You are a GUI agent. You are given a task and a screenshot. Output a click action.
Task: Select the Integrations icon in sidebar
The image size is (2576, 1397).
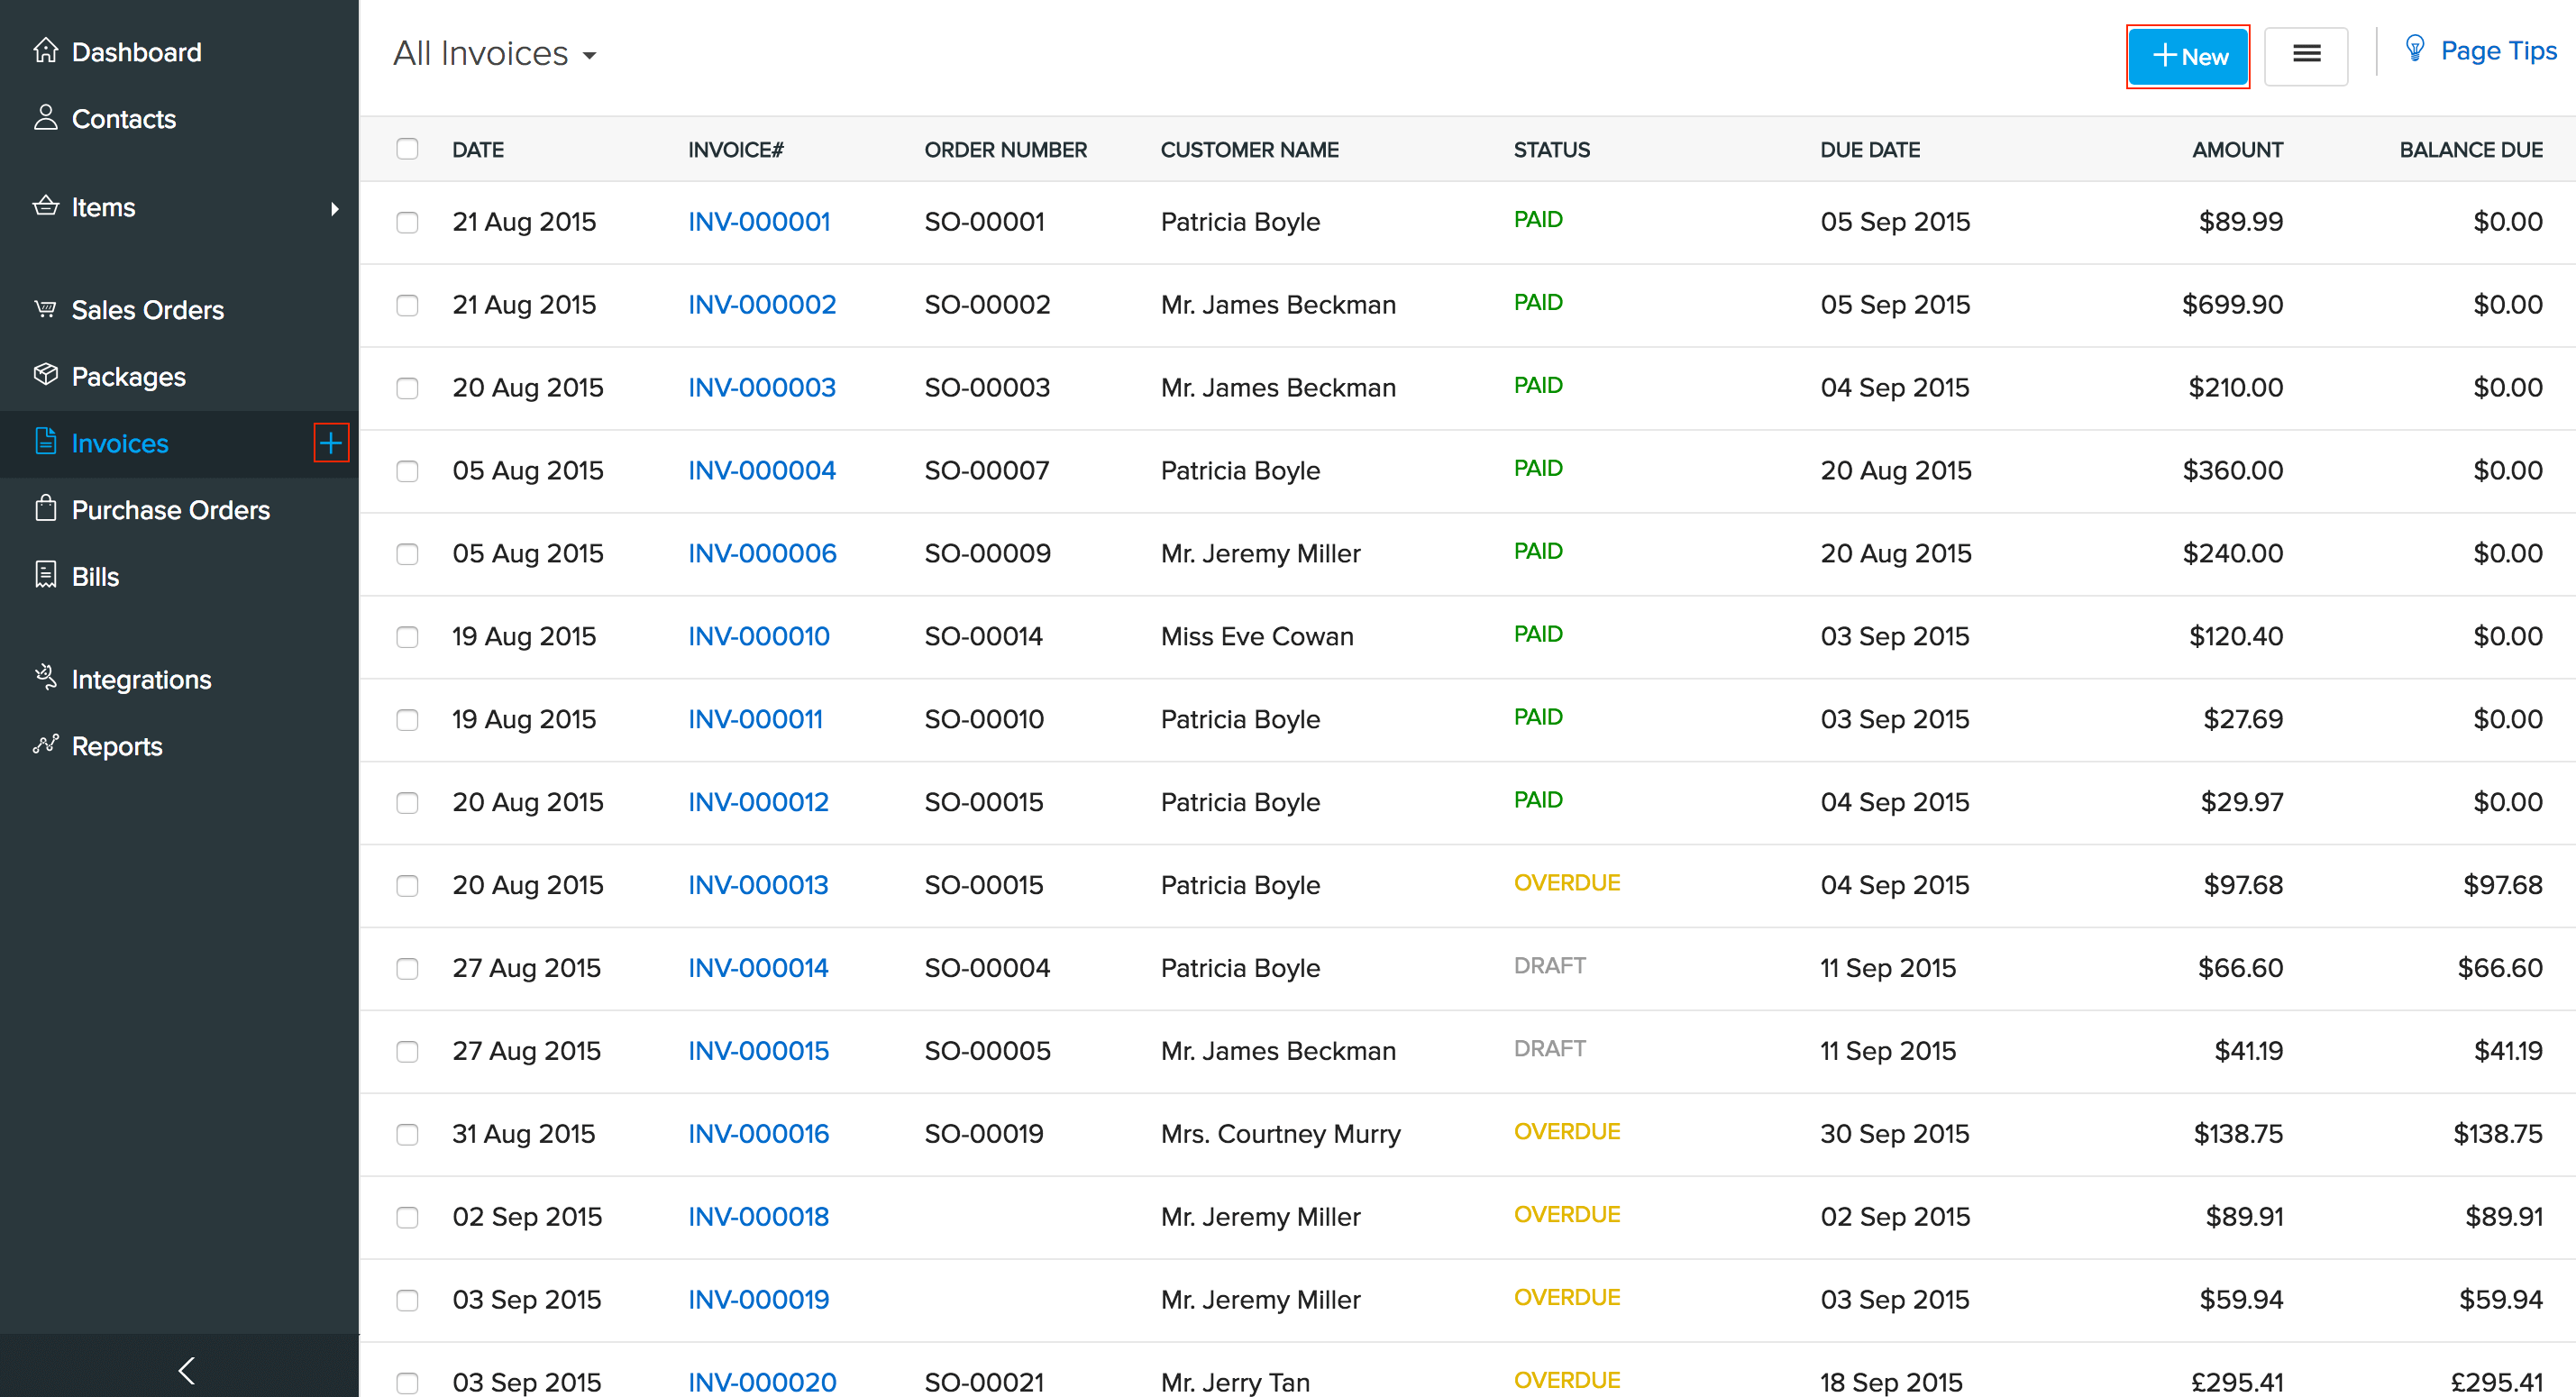point(46,678)
